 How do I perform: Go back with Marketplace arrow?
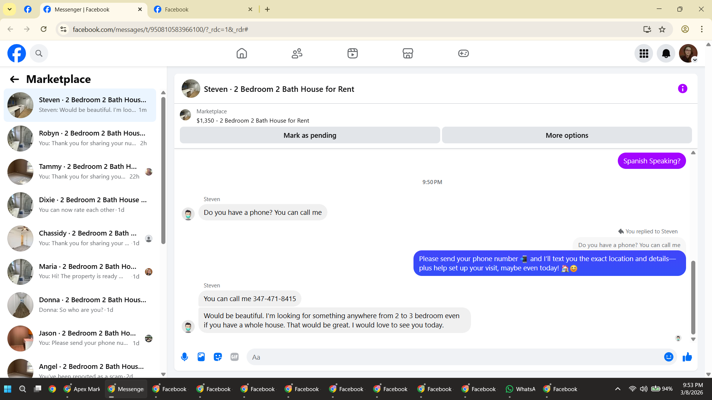pyautogui.click(x=14, y=79)
